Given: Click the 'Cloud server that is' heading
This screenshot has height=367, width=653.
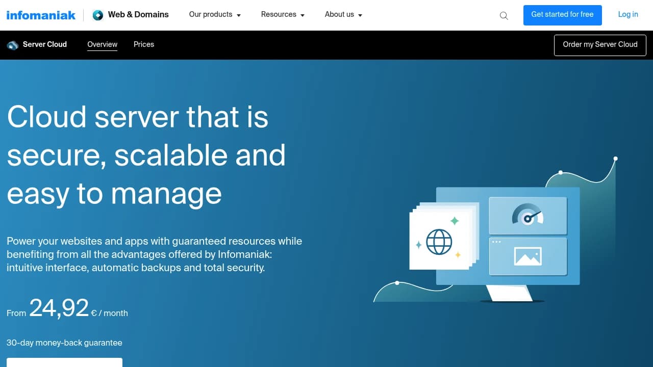Looking at the screenshot, I should pyautogui.click(x=138, y=117).
